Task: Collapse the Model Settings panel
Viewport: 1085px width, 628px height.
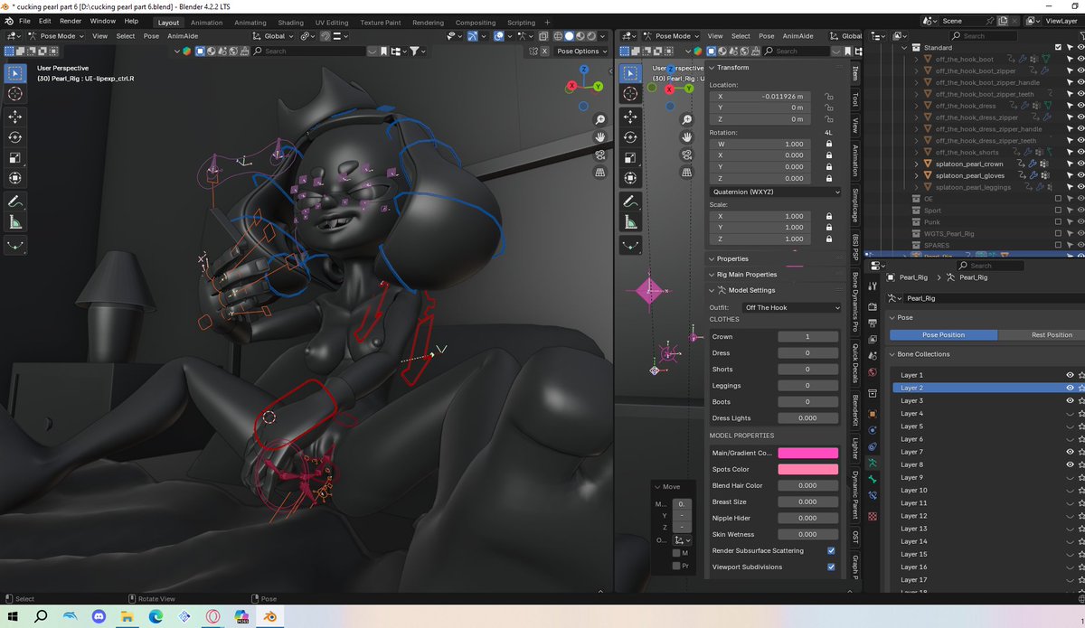Action: [x=712, y=290]
